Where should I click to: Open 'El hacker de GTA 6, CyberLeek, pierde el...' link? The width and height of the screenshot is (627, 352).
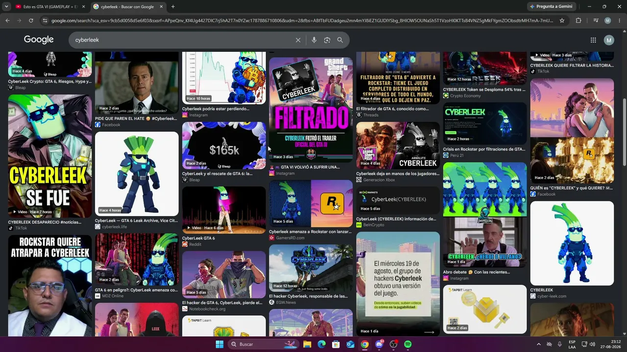pyautogui.click(x=223, y=303)
